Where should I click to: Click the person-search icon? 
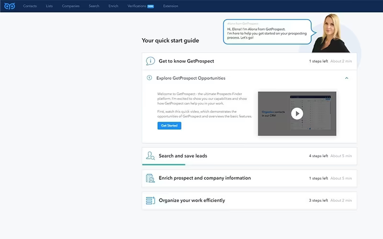pyautogui.click(x=150, y=156)
